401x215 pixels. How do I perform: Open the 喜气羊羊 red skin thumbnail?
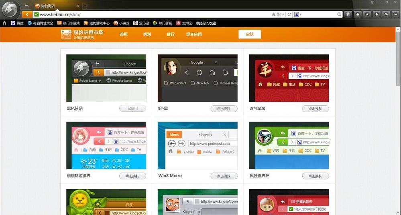289,78
